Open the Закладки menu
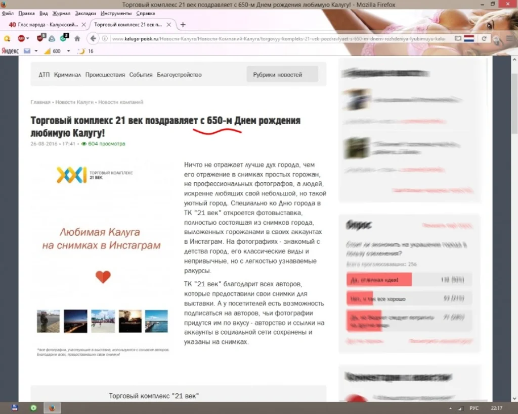The width and height of the screenshot is (518, 414). point(85,13)
